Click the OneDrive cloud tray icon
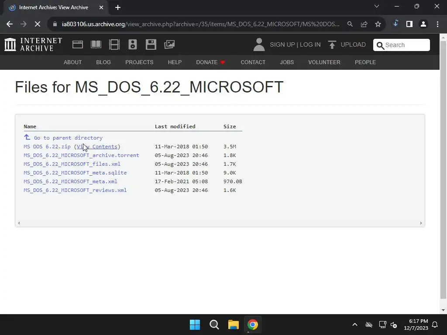This screenshot has height=335, width=447. tap(369, 325)
